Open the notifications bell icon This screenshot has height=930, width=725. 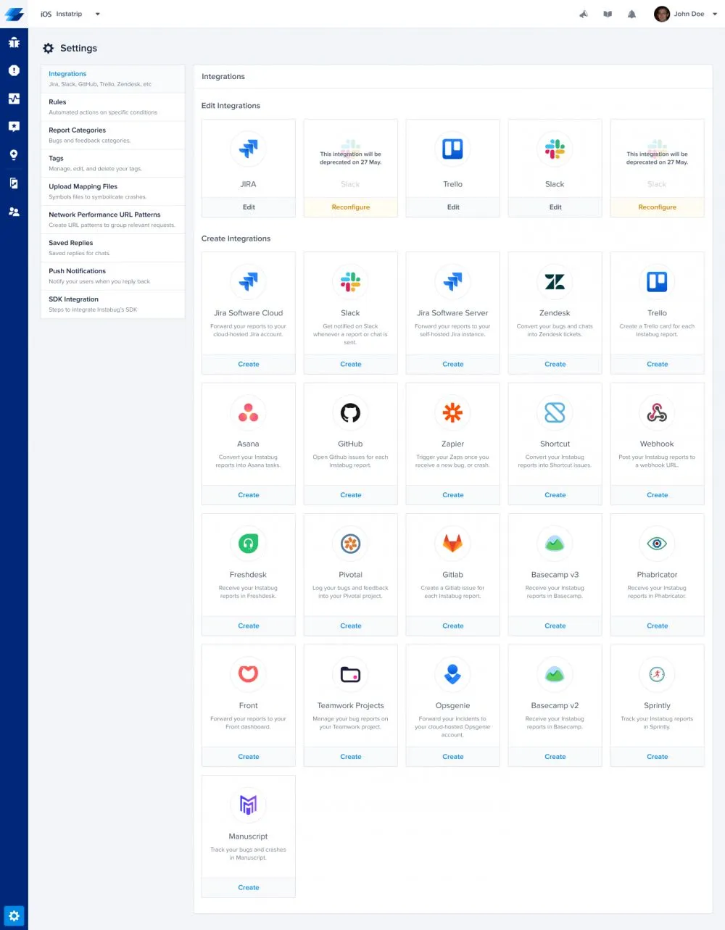coord(631,14)
